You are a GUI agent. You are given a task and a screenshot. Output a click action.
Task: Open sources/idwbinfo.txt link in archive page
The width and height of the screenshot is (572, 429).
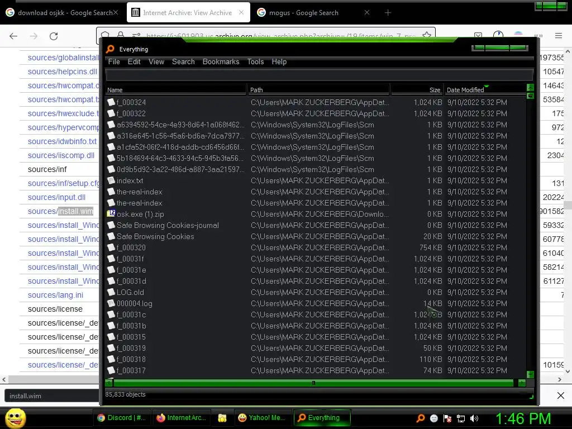[x=63, y=141]
